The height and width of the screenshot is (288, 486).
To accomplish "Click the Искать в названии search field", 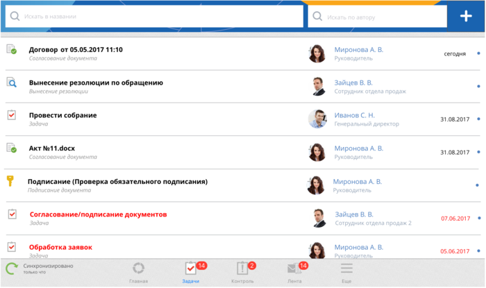I will coord(160,16).
